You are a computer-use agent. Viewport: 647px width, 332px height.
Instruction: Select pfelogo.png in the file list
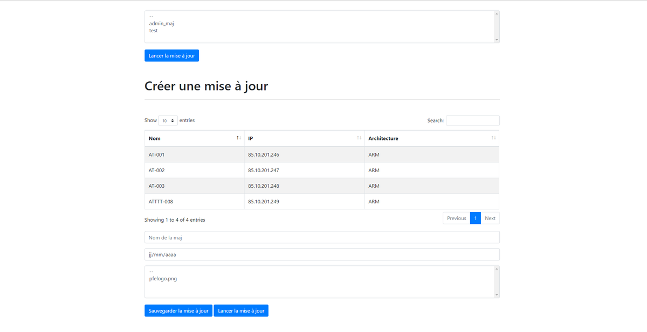163,279
